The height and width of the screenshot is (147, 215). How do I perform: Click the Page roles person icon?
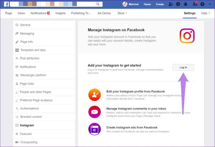[x=17, y=84]
